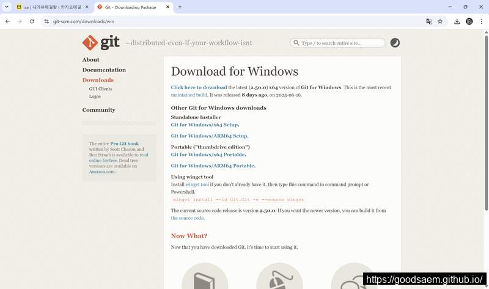Select the Git Downloading Package tab
Viewport: 489px width, 289px height.
(130, 7)
